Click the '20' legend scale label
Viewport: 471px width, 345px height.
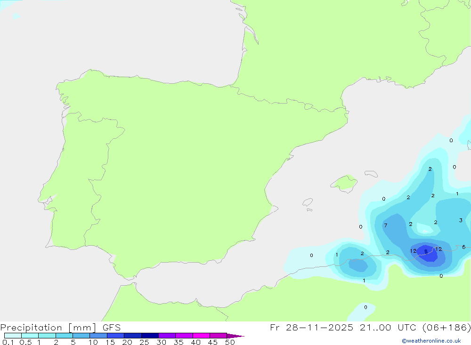127,342
